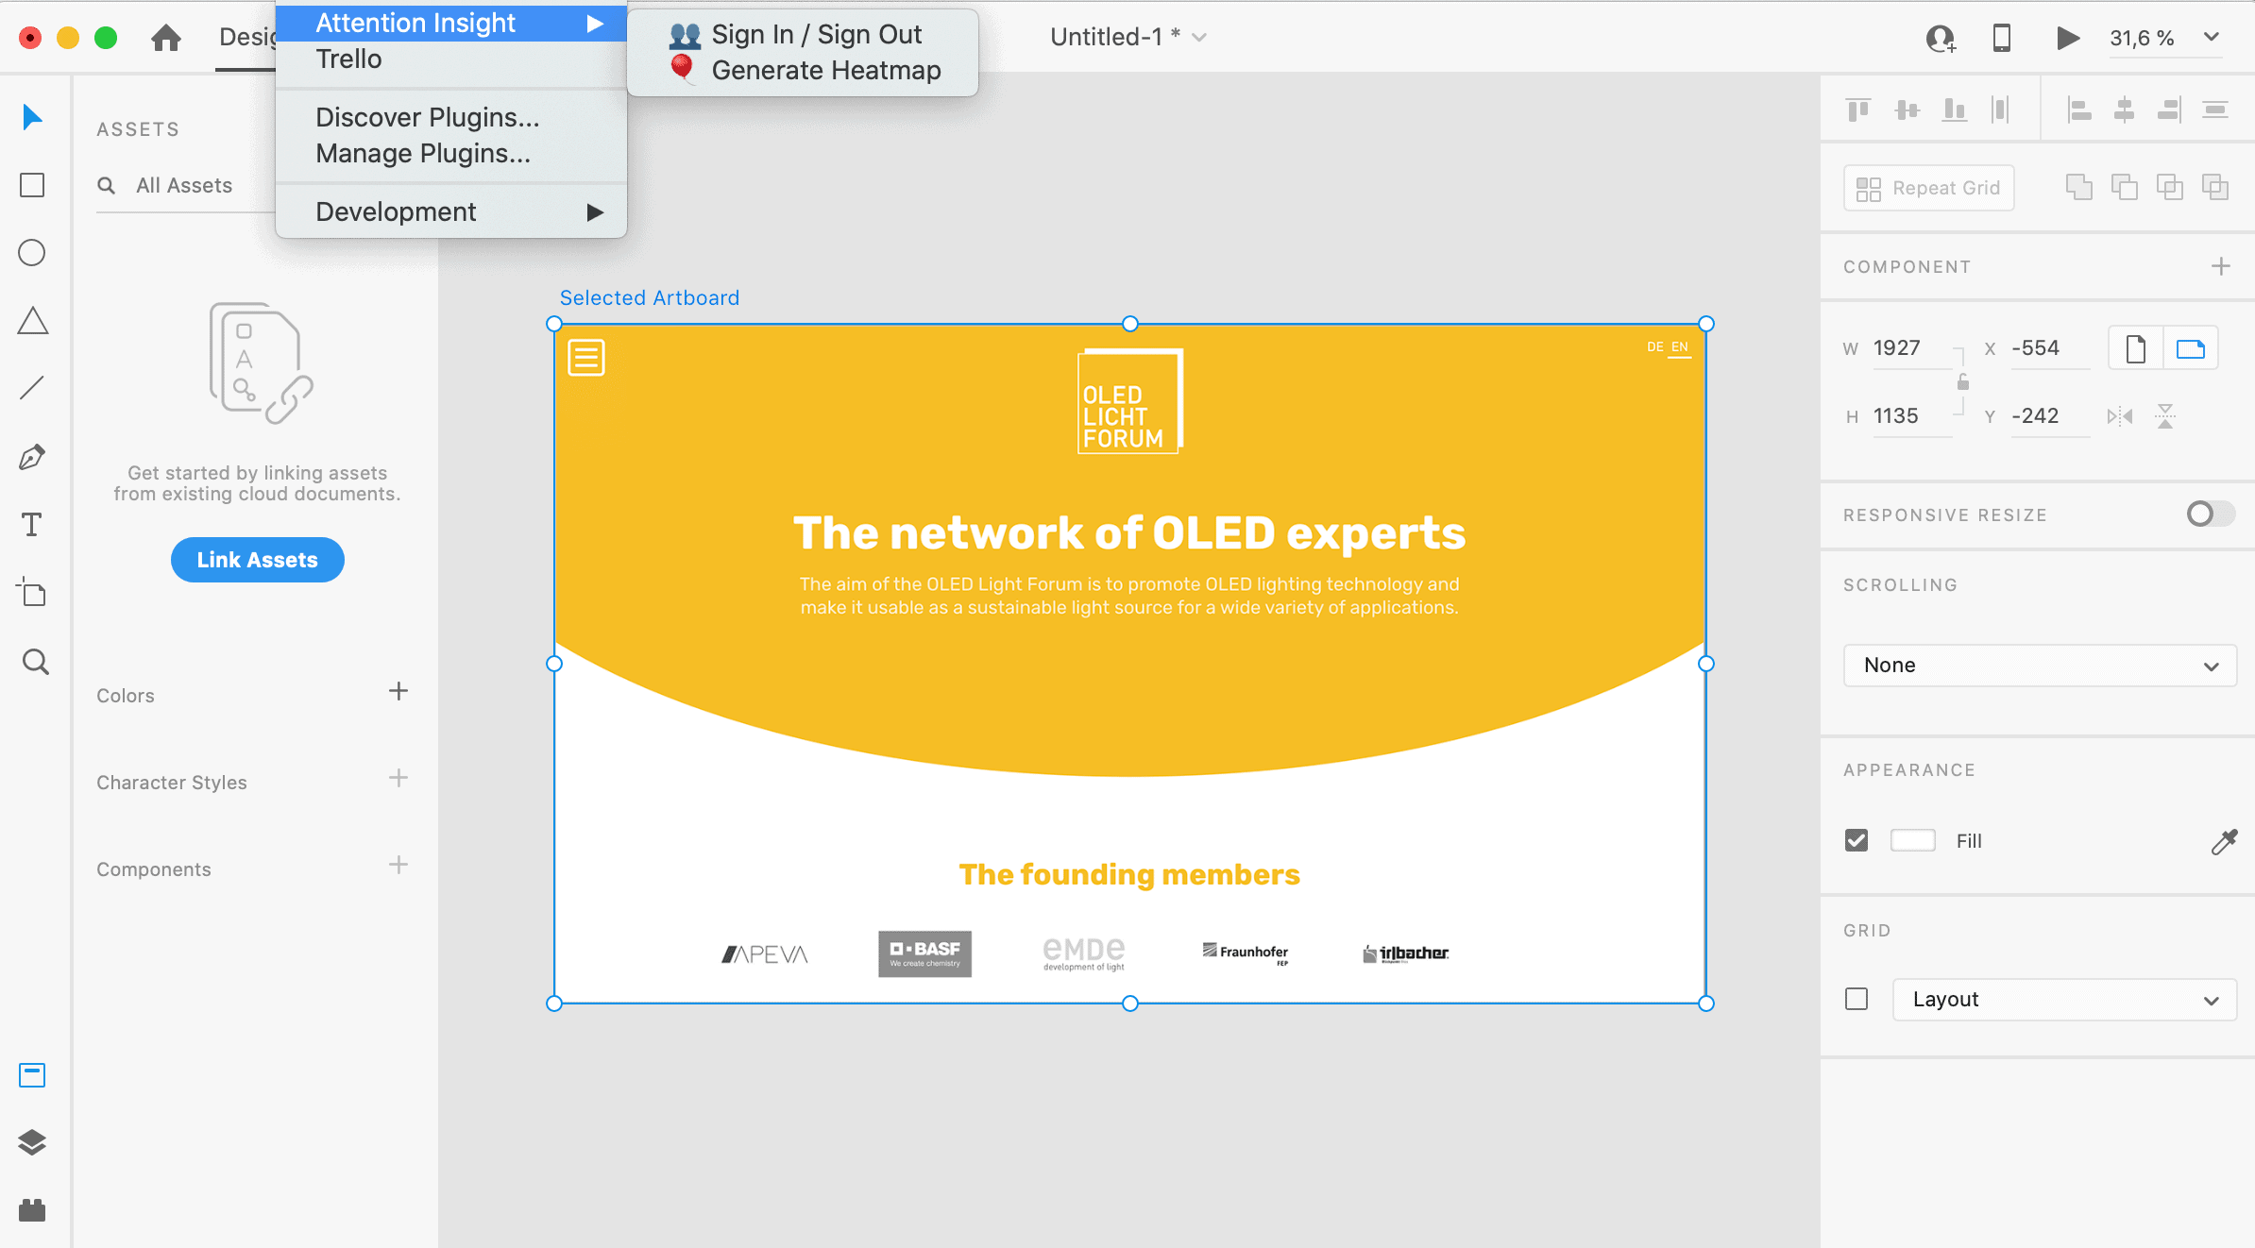Select the Artboard tool
This screenshot has height=1248, width=2255.
31,593
